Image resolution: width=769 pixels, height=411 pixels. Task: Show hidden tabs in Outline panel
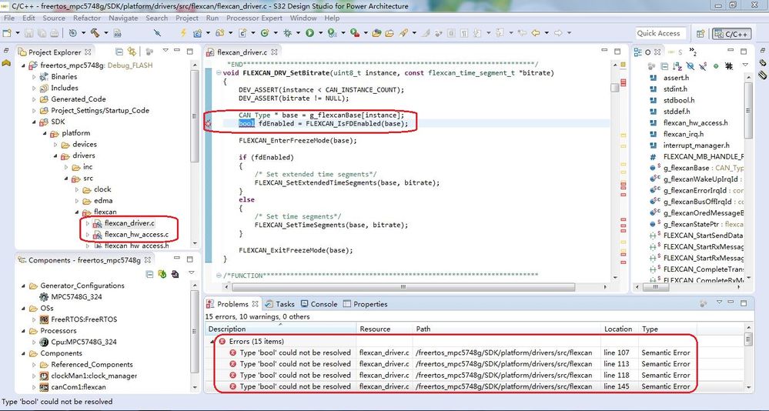pos(693,52)
